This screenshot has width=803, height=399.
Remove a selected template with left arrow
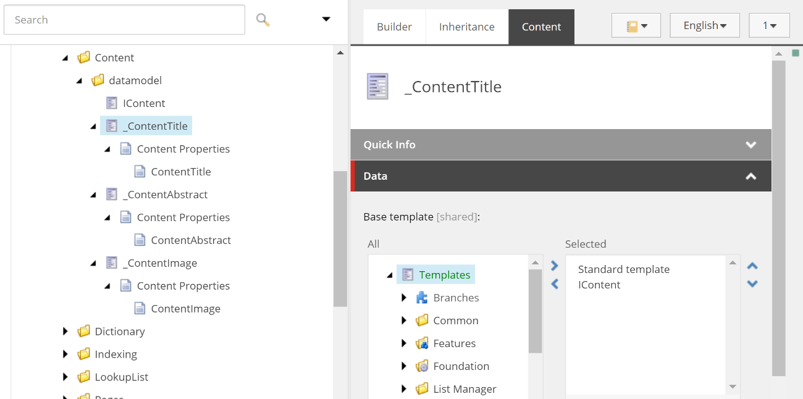tap(554, 284)
